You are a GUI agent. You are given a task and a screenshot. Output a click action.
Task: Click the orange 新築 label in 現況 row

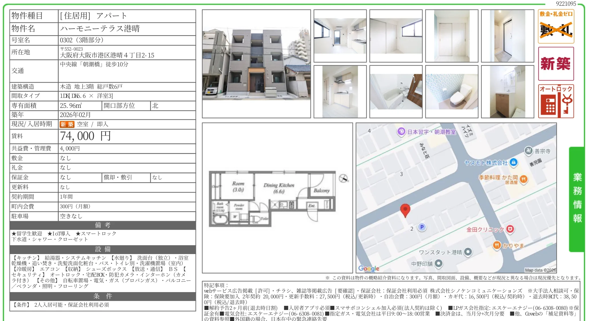pos(67,124)
